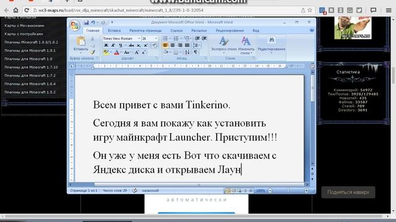Open Font dialog launcher (Шрифт)

pyautogui.click(x=157, y=59)
